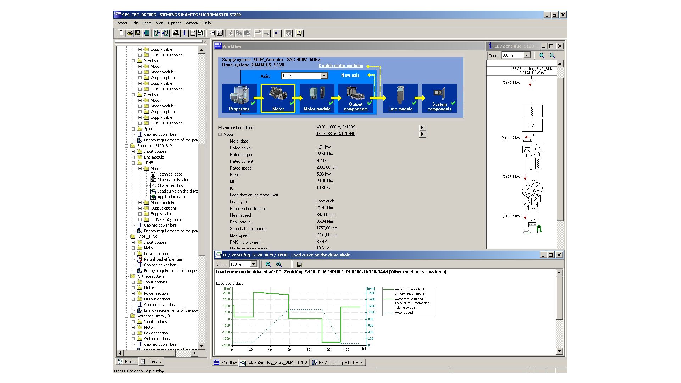681x383 pixels.
Task: Collapse the G130_1LA8 tree node
Action: (127, 237)
